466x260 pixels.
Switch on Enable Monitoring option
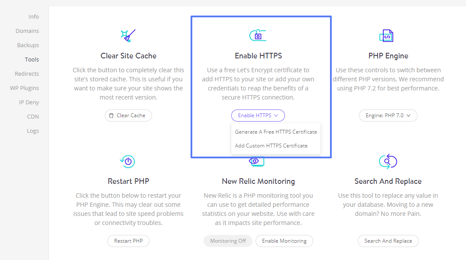pyautogui.click(x=284, y=241)
